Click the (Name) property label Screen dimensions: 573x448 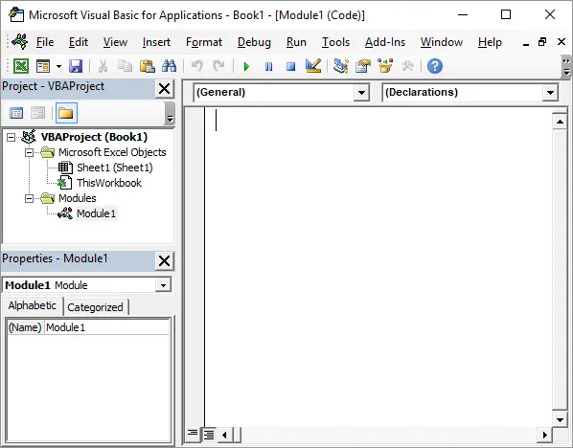pos(25,327)
